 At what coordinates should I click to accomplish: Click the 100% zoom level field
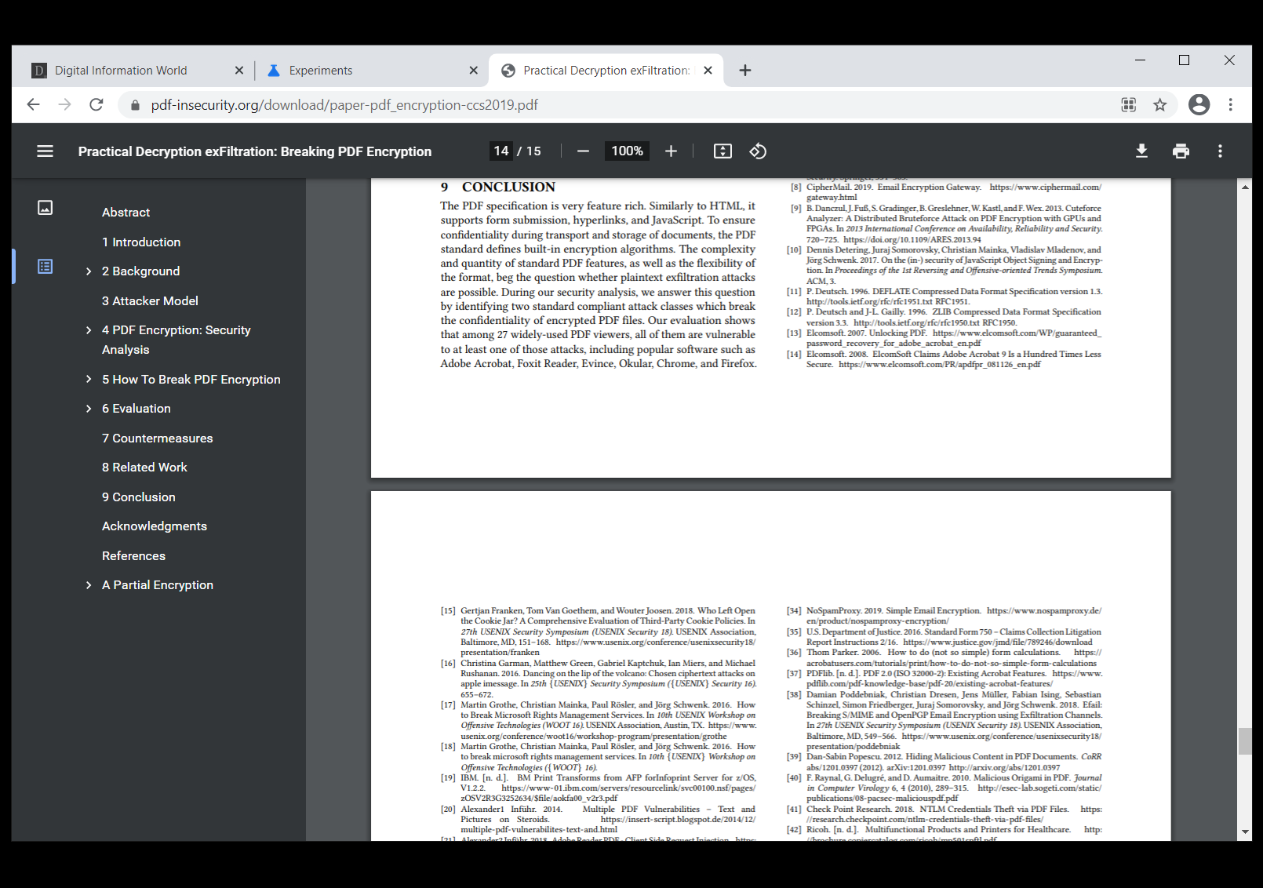coord(627,151)
